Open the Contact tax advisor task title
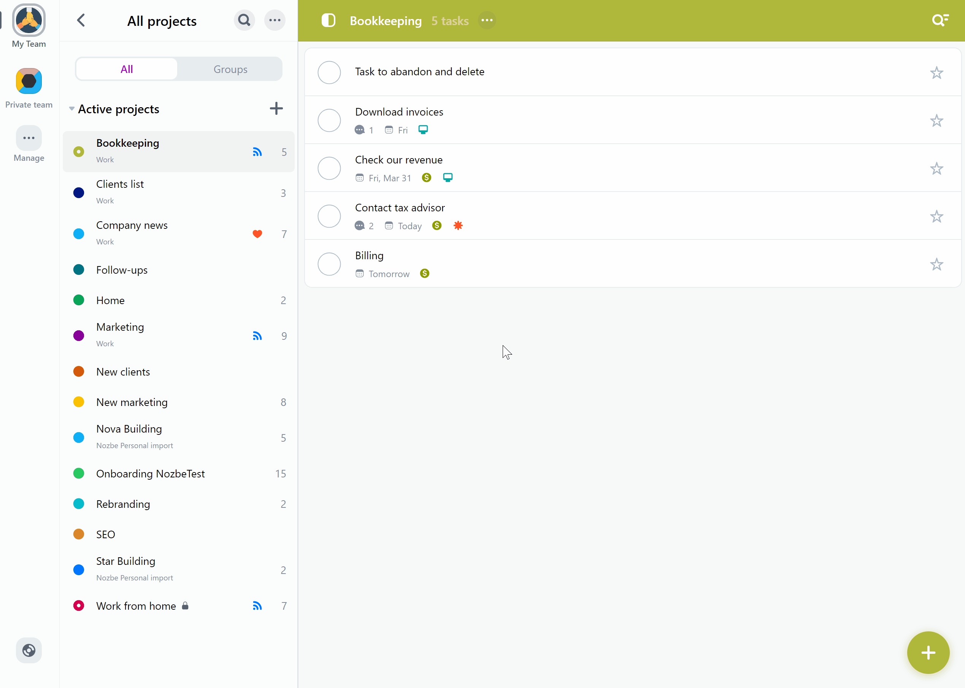Viewport: 965px width, 688px height. 400,208
